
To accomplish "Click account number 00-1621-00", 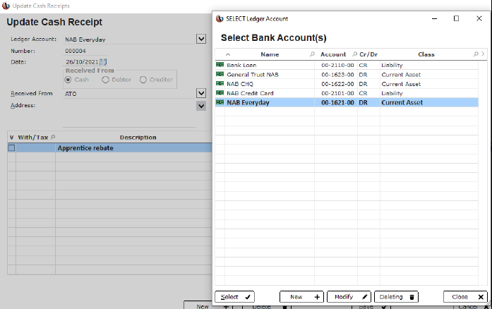I will [337, 102].
